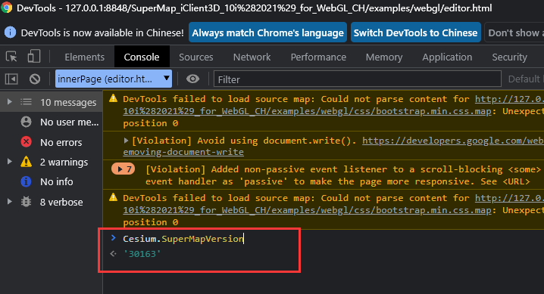Open the Default levels dropdown
This screenshot has width=544, height=294.
tap(525, 79)
